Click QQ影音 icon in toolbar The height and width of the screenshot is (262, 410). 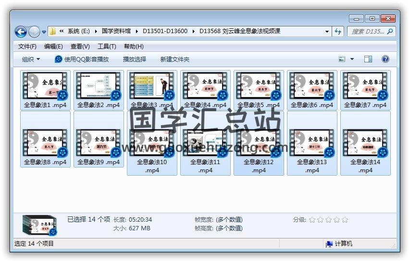[x=58, y=59]
